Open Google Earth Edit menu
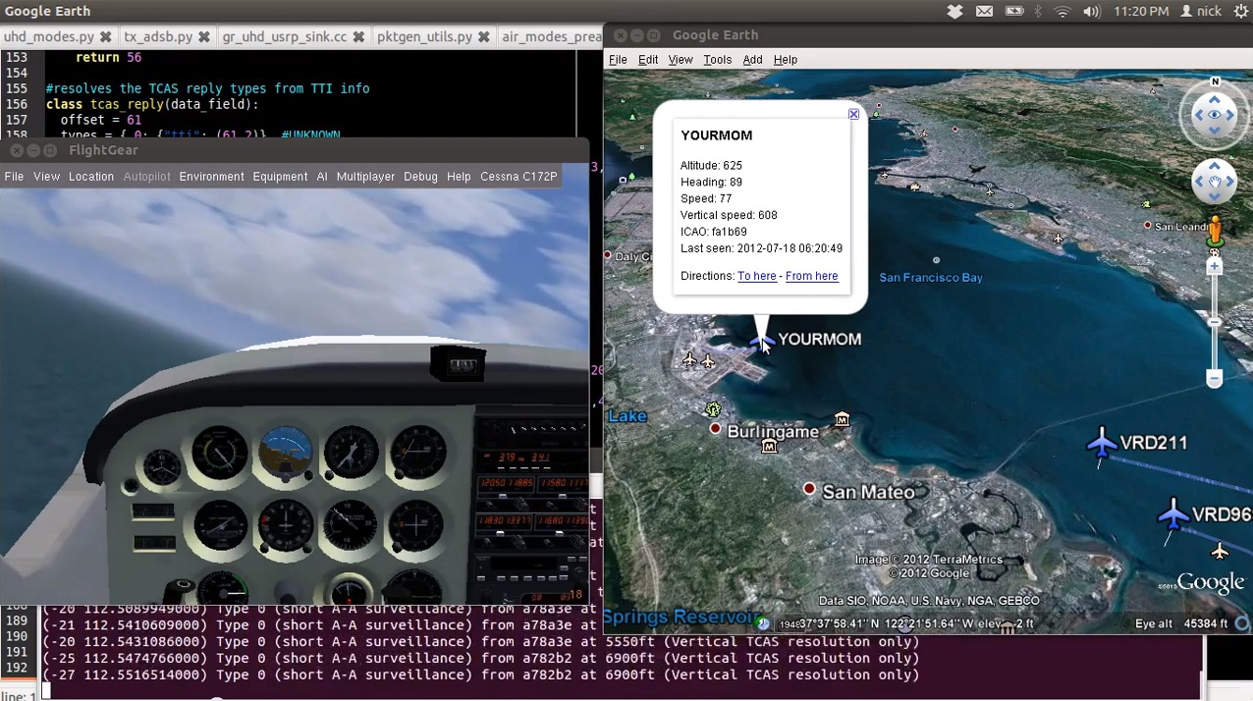 (x=648, y=60)
